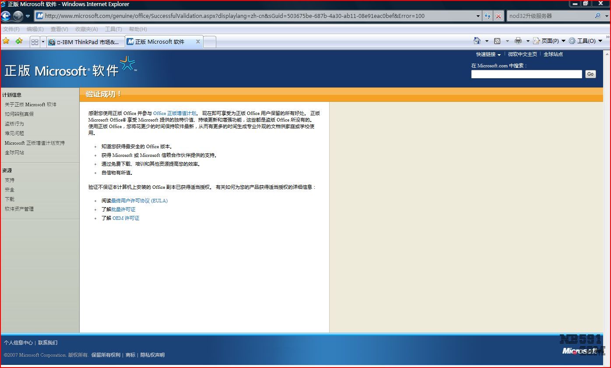Click the red Stop loading icon

[x=499, y=16]
